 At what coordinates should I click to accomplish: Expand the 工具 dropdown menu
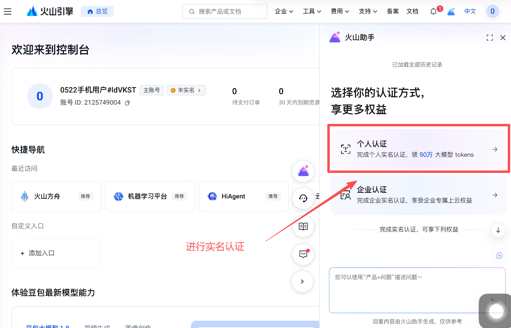click(312, 11)
